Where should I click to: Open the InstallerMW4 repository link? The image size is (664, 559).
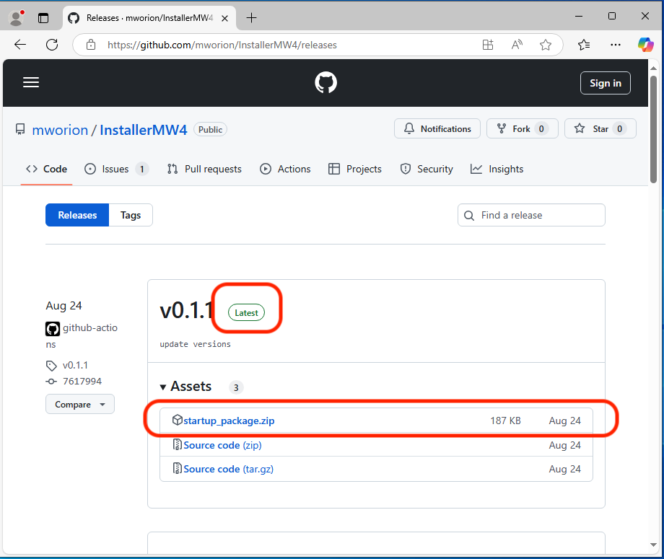[143, 130]
